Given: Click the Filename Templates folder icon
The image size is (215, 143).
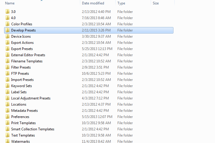Looking at the screenshot, I should [8, 61].
